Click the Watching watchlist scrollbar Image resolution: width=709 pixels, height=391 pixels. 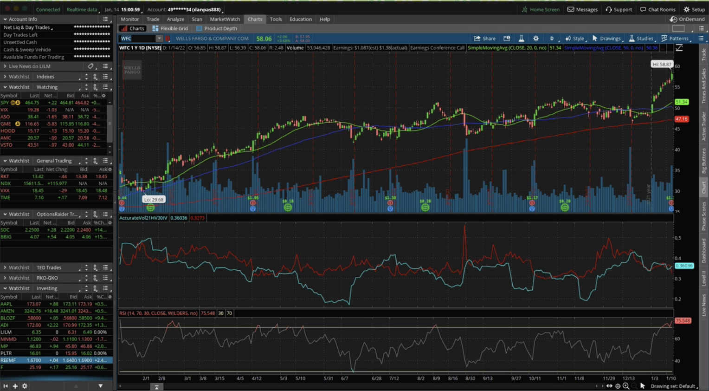[110, 124]
